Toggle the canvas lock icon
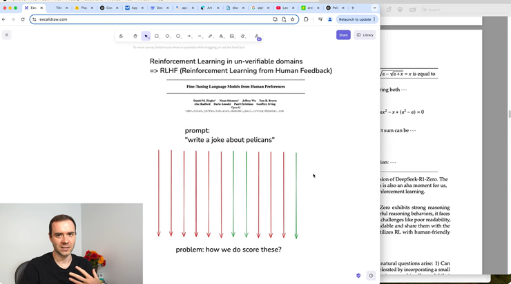 121,36
